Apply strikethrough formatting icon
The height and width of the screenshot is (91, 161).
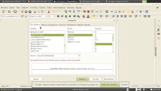tap(70, 16)
